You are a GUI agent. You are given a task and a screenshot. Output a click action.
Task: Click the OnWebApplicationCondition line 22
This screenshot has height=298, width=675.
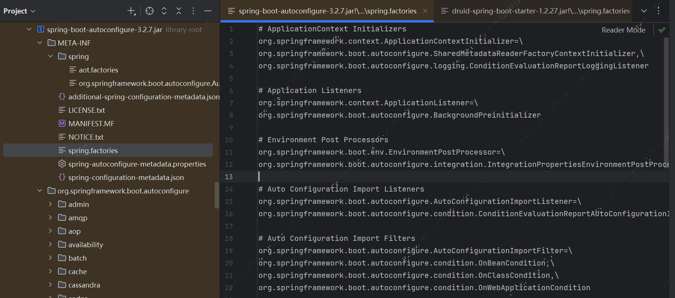[x=424, y=288]
